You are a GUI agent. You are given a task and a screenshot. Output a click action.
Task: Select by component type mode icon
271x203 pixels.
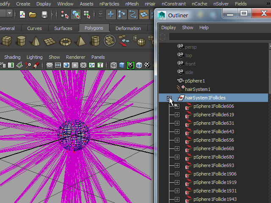click(x=87, y=14)
